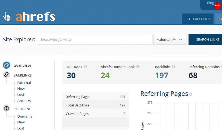Viewport: 222px width, 130px height.
Task: Open Anchors under Backlinks
Action: (x=24, y=101)
